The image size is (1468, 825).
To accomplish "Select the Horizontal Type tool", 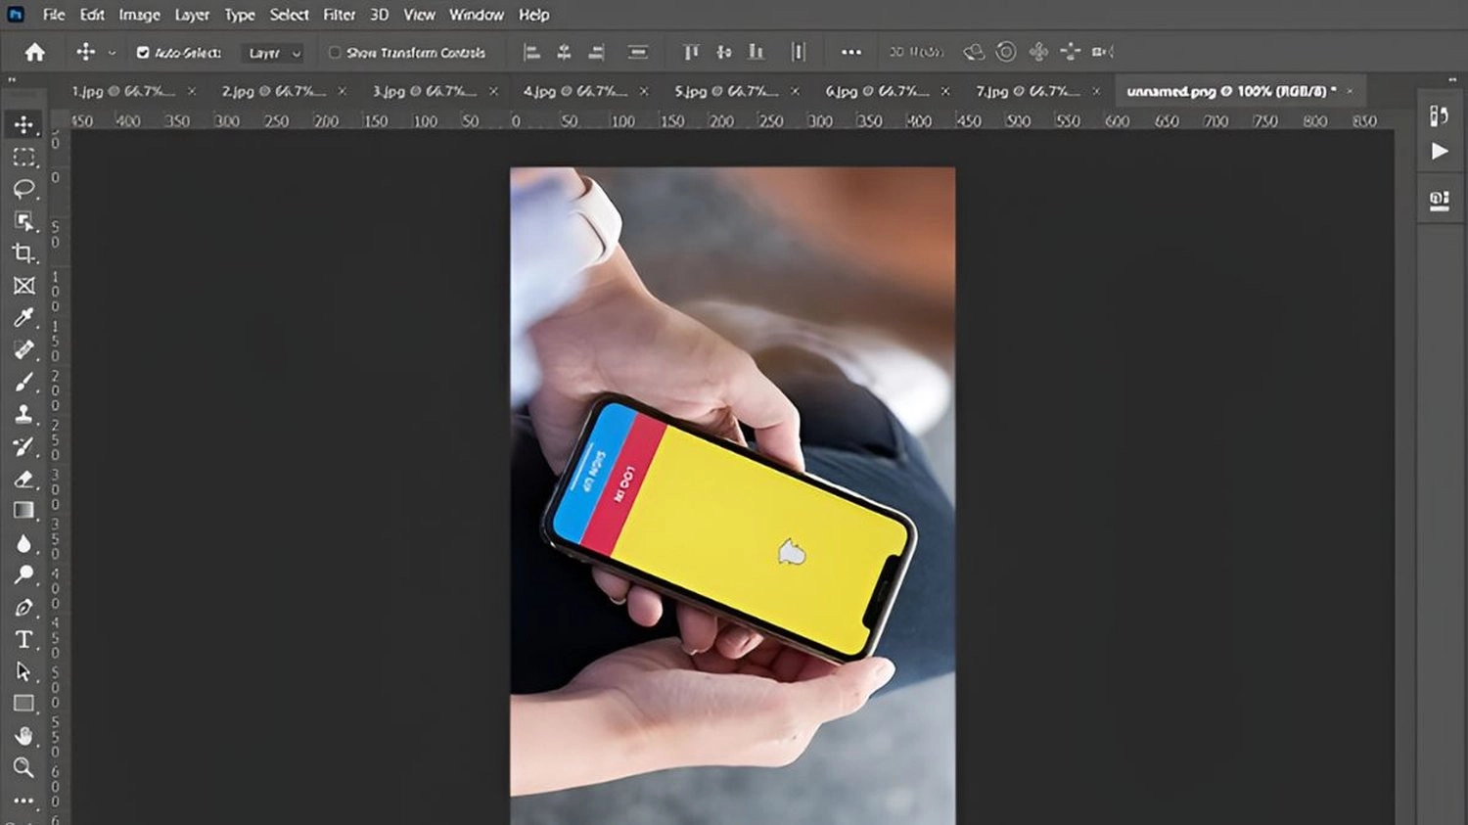I will coord(24,639).
